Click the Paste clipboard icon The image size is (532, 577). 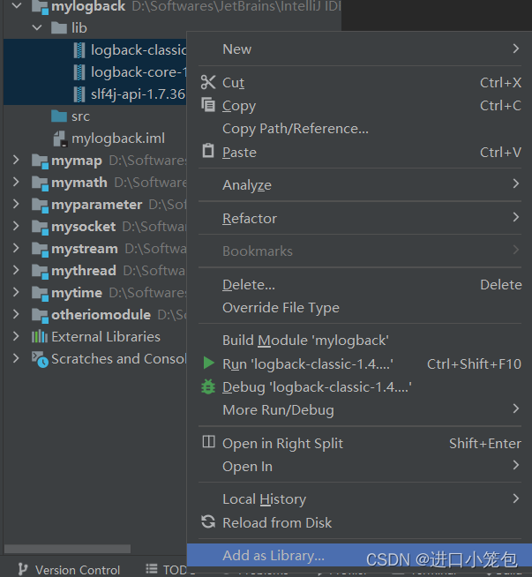click(208, 151)
